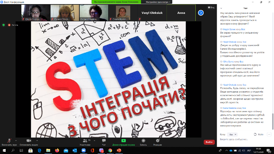Open the Чат chat icon in toolbar
The width and height of the screenshot is (274, 154).
104,141
